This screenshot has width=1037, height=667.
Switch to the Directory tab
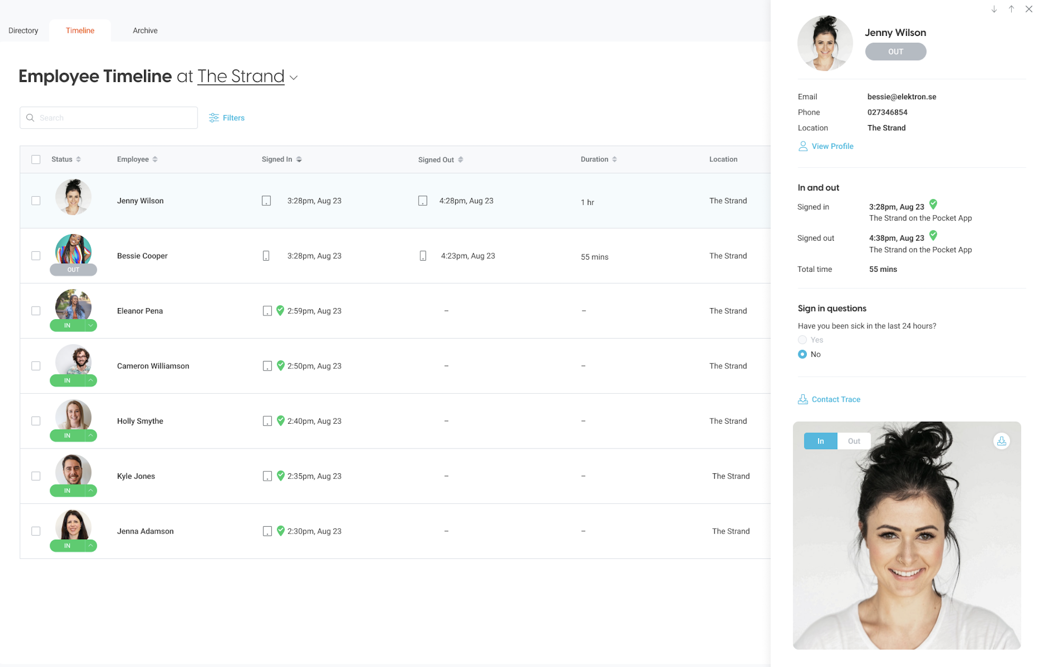point(23,31)
